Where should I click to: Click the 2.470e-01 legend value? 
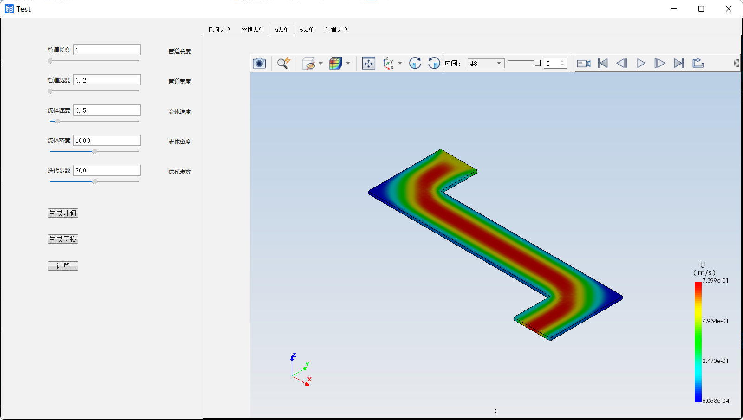716,361
